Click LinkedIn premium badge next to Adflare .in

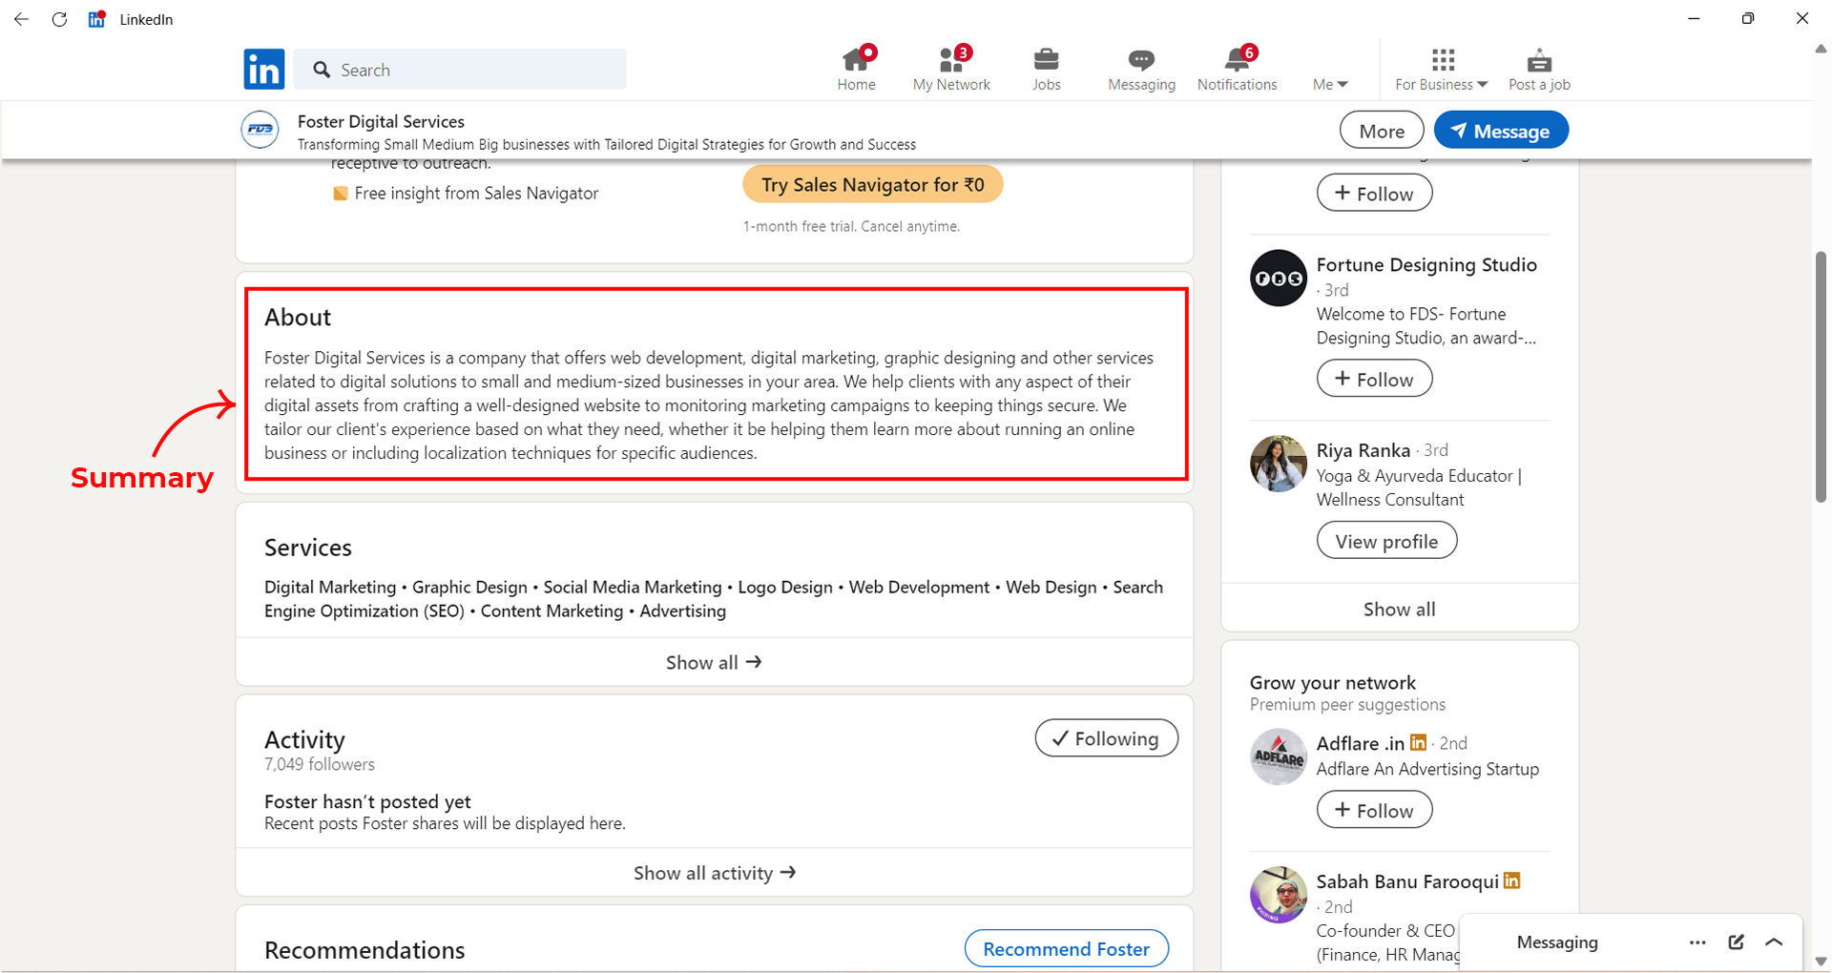coord(1418,742)
